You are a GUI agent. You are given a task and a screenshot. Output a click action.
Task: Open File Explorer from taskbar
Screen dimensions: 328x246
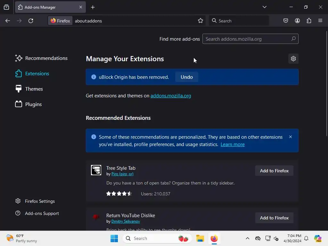pyautogui.click(x=200, y=238)
